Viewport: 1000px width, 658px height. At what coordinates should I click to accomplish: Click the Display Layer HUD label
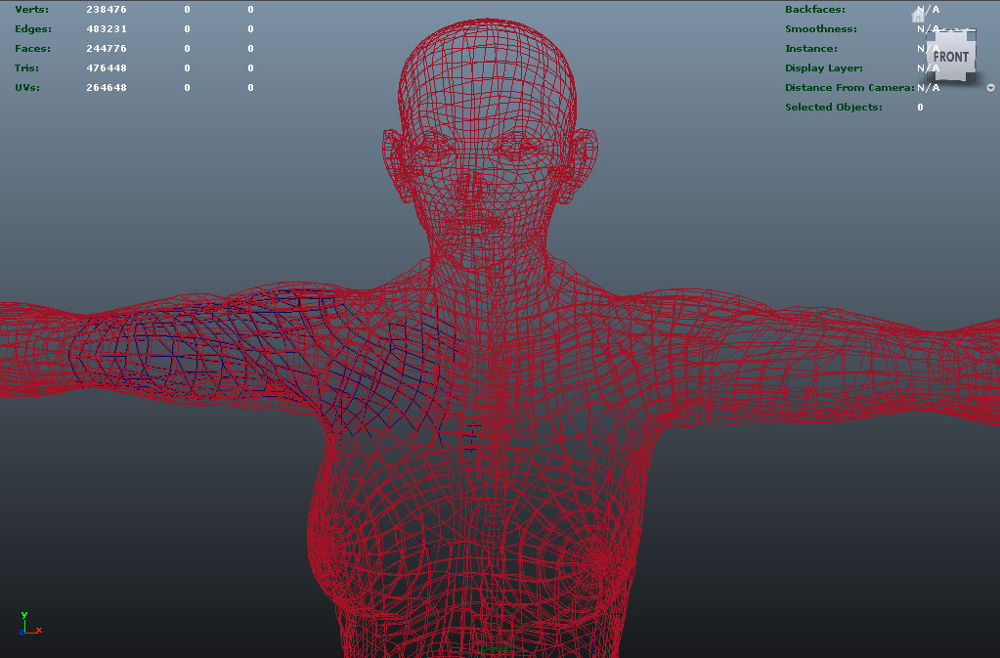point(823,68)
